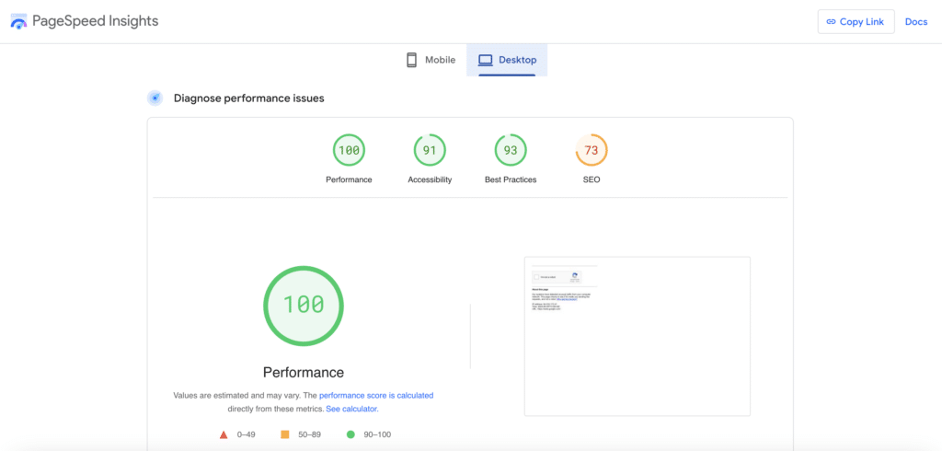Jump to the Performance score gauge 100
Screen dimensions: 942x451
[x=349, y=150]
